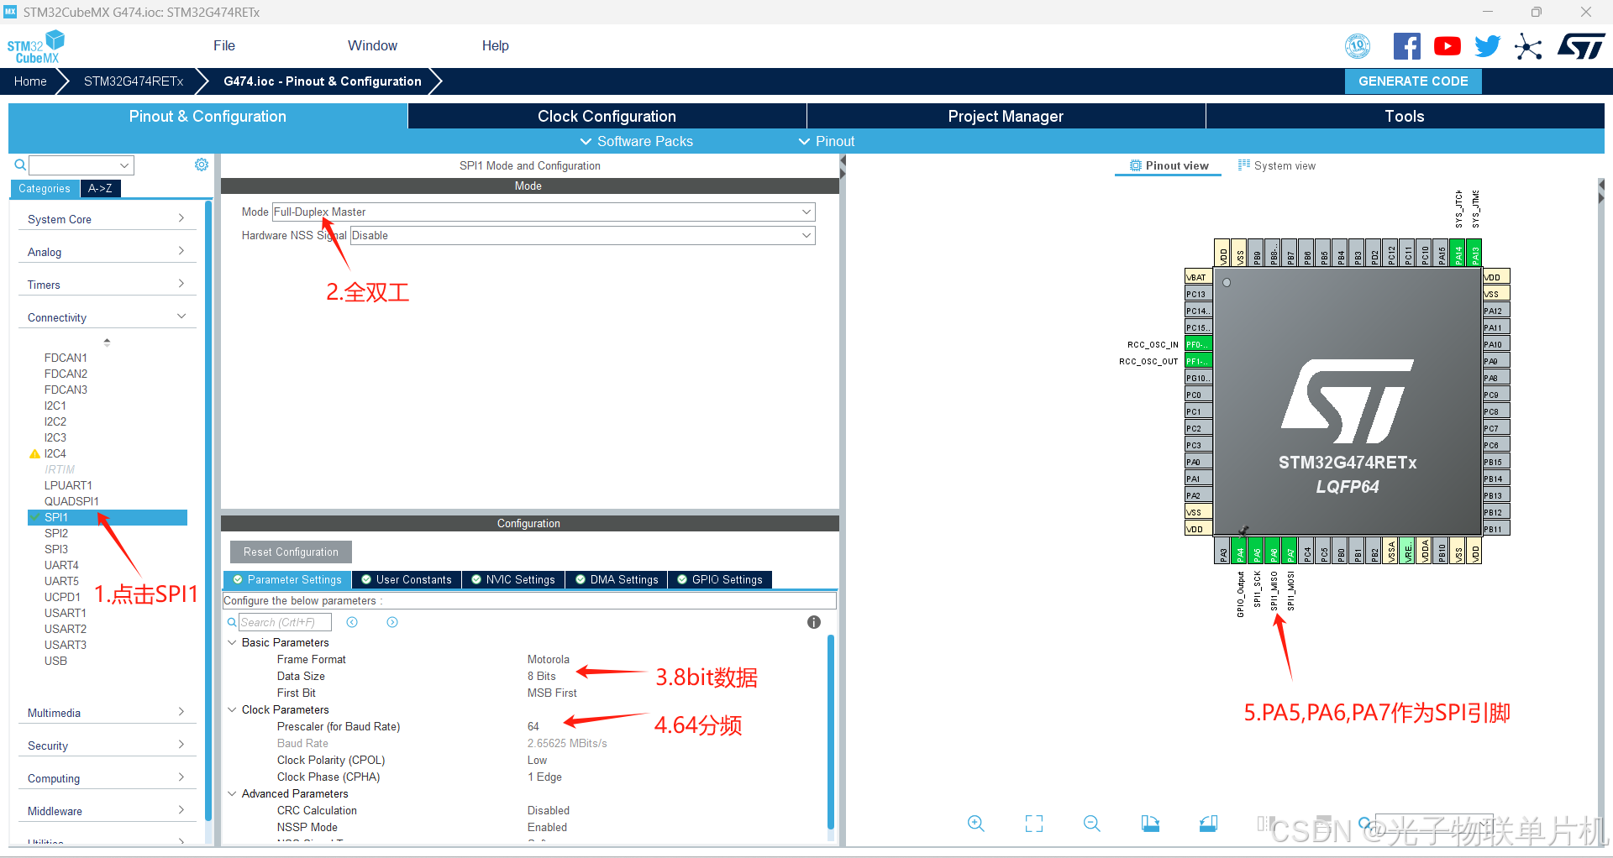Select the PF0 oscillator input pin

[x=1198, y=344]
